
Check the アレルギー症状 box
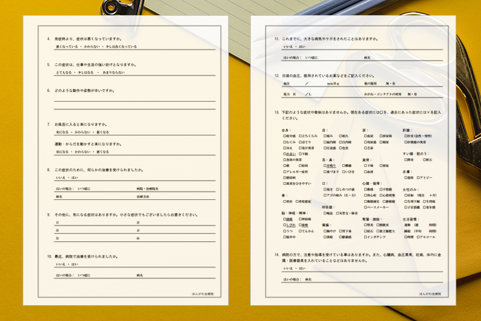tap(284, 171)
